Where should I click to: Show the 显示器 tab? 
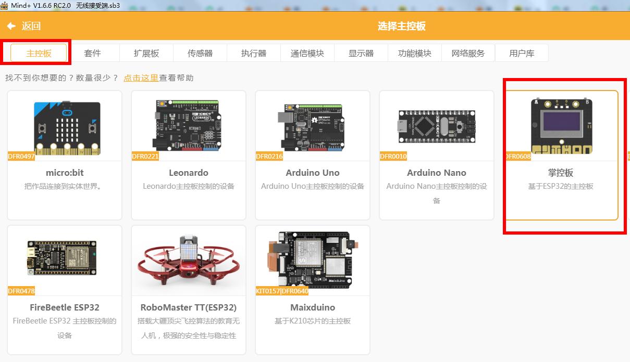pos(361,53)
